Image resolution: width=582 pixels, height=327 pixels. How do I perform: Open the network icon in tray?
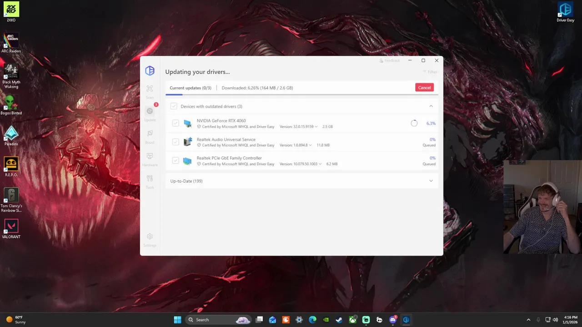[x=547, y=320]
